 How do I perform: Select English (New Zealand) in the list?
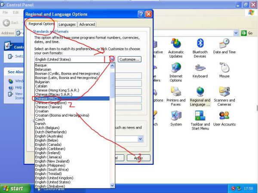pyautogui.click(x=72, y=161)
